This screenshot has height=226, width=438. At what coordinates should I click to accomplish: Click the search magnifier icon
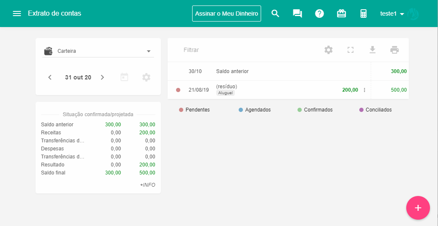[275, 14]
